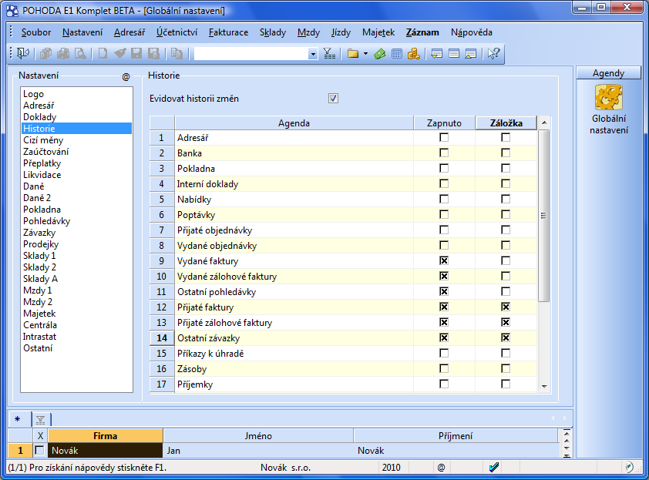649x480 pixels.
Task: Open the Sklady menu
Action: pos(273,32)
